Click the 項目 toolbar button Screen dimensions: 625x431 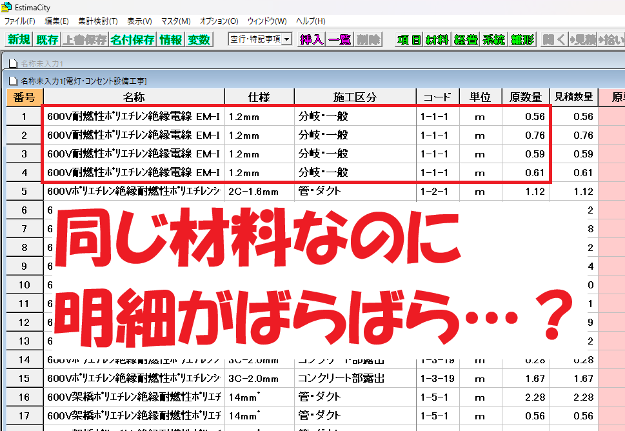pyautogui.click(x=409, y=39)
